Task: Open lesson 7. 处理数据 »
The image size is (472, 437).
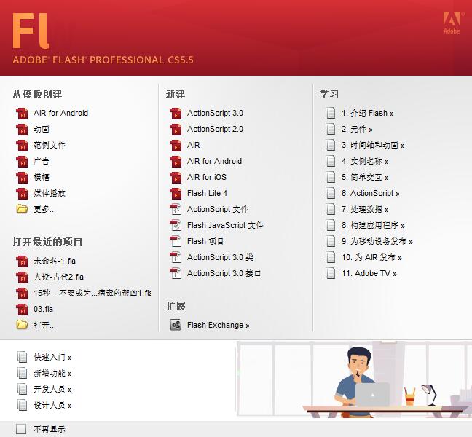Action: 365,209
